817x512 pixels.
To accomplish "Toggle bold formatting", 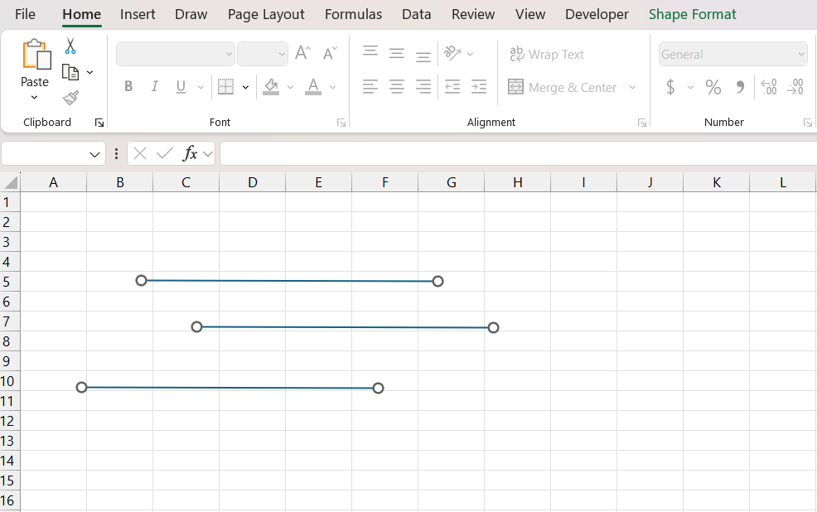I will (128, 86).
